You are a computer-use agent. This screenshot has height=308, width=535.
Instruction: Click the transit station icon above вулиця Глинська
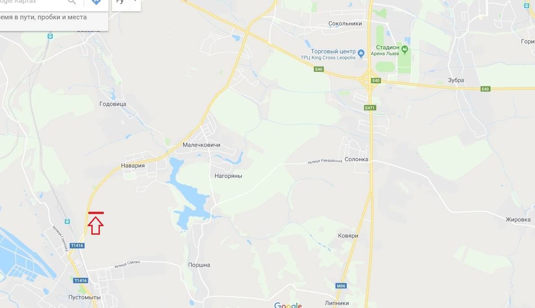tap(67, 221)
